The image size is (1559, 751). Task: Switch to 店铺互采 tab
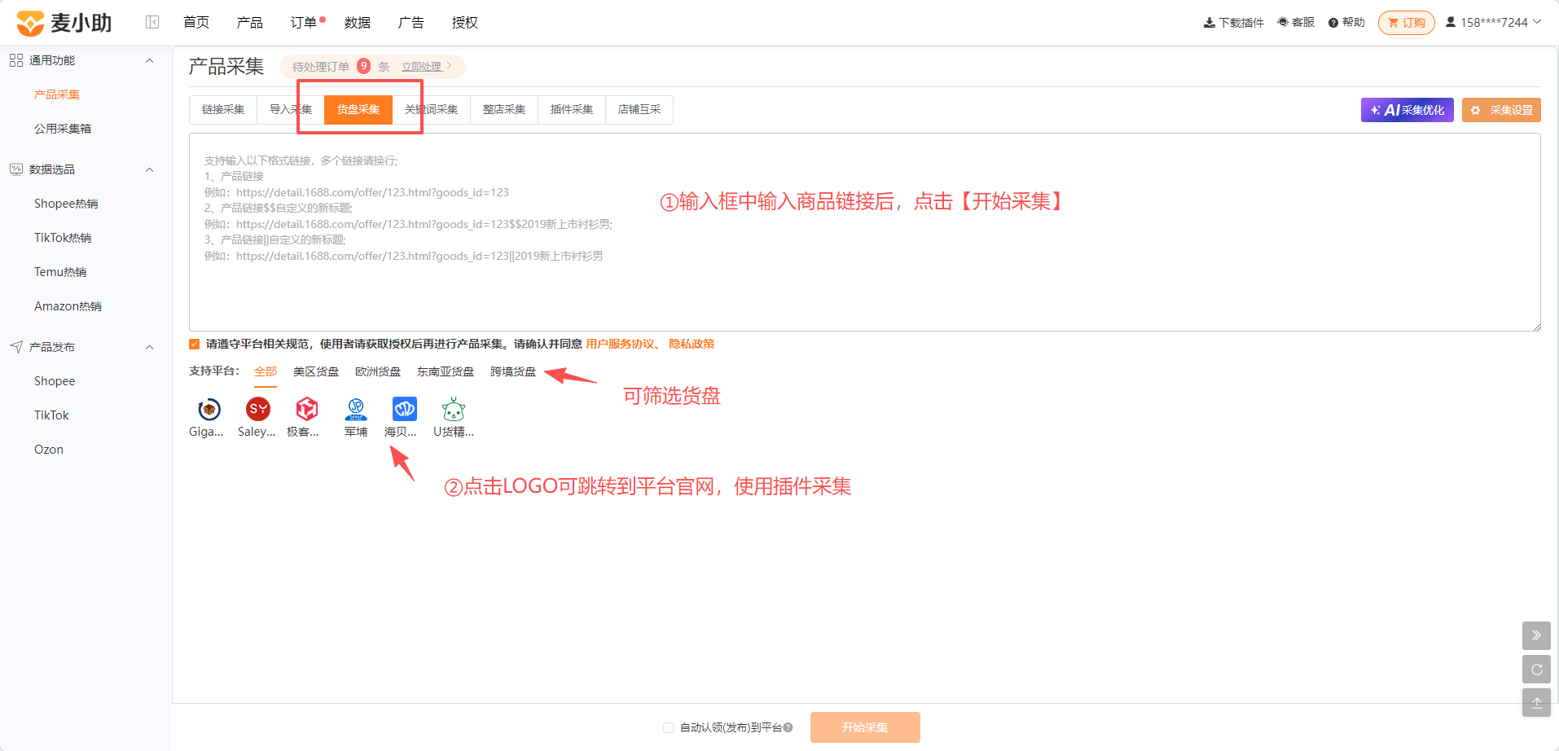(639, 110)
